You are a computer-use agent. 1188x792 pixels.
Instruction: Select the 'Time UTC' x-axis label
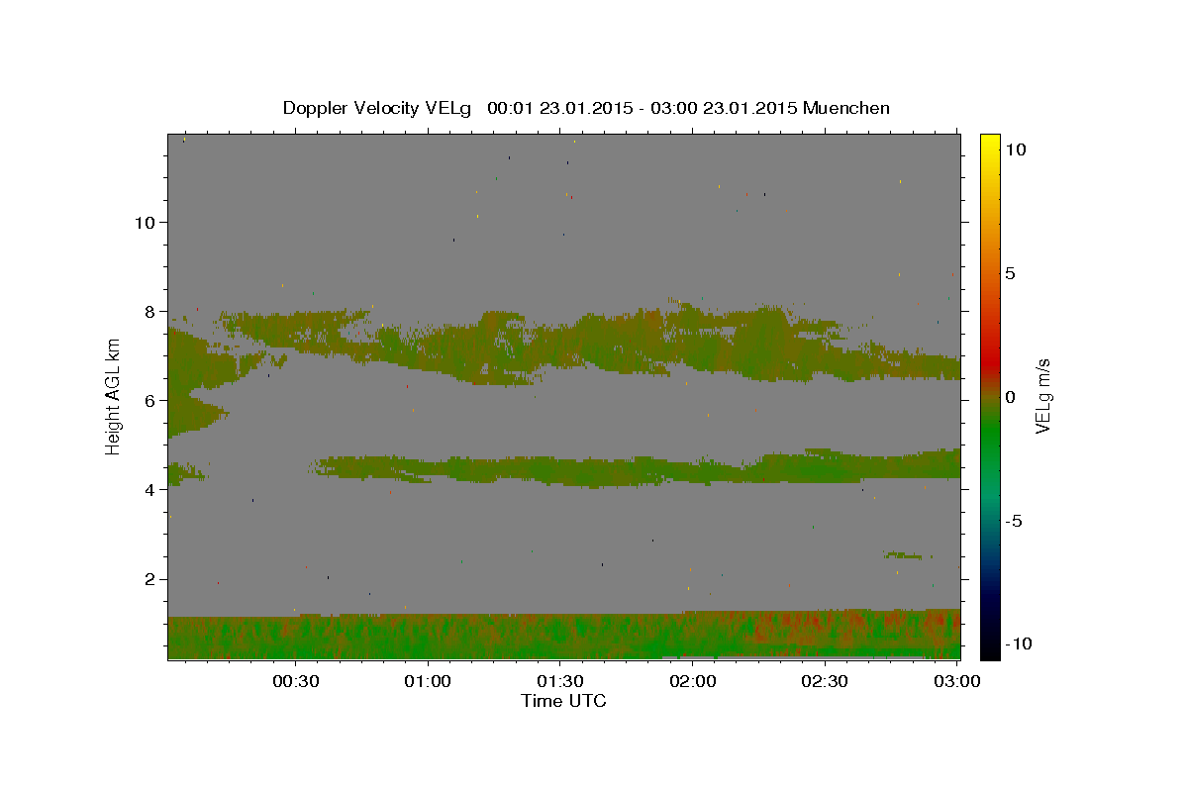563,701
